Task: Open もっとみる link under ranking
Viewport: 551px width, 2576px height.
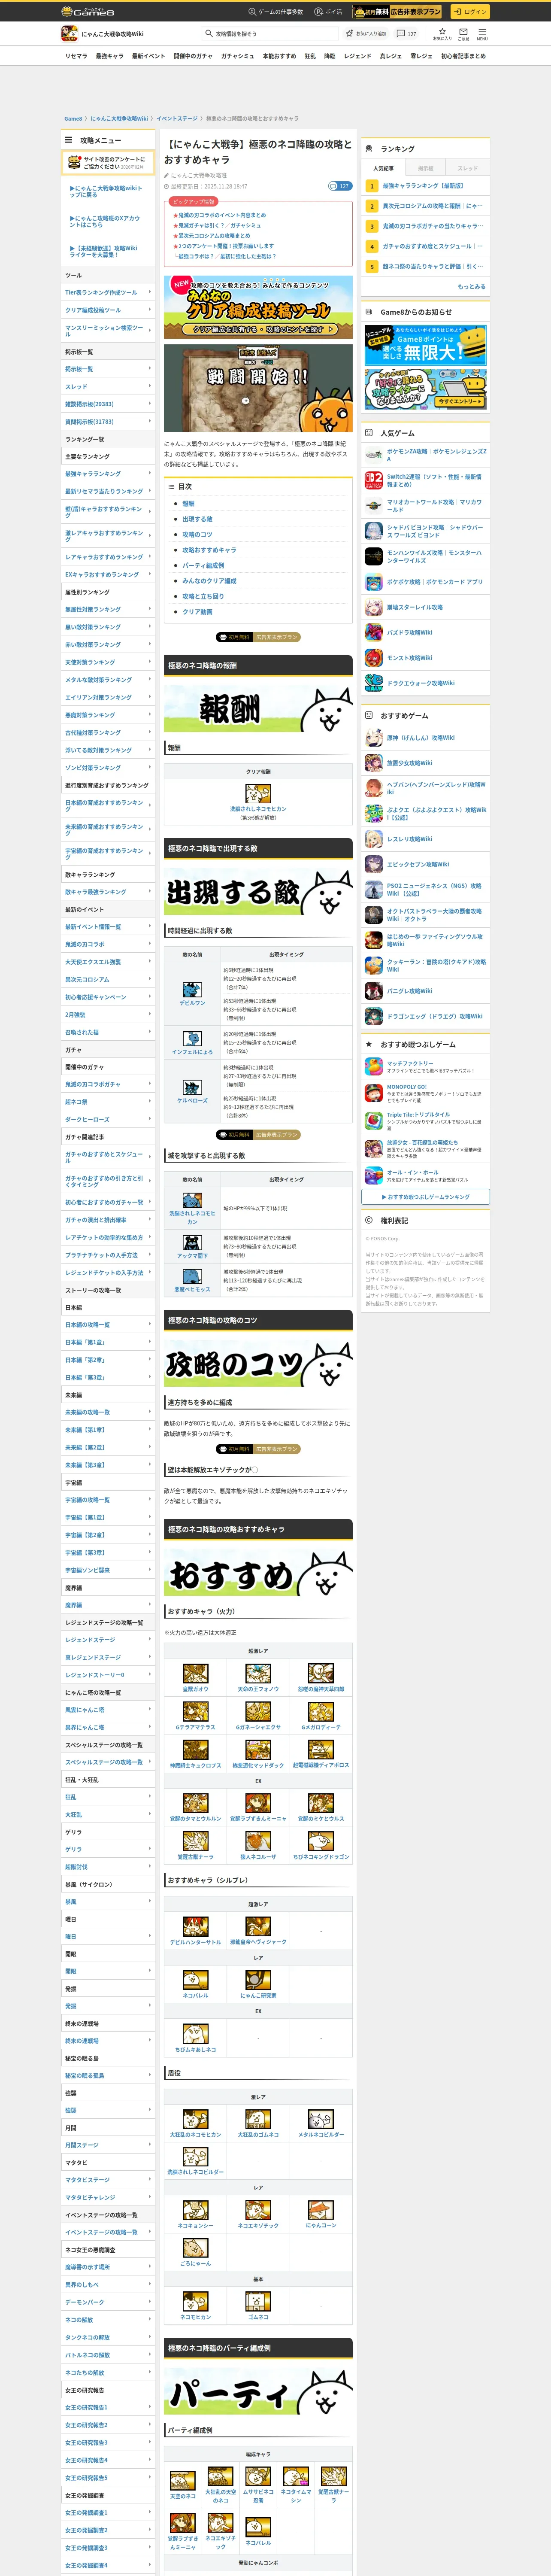Action: 471,286
